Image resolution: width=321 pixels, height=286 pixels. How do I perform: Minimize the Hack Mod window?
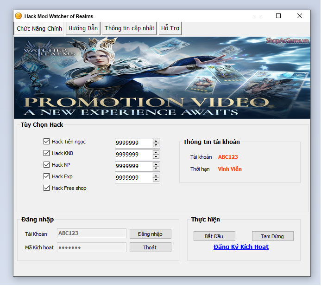(258, 16)
